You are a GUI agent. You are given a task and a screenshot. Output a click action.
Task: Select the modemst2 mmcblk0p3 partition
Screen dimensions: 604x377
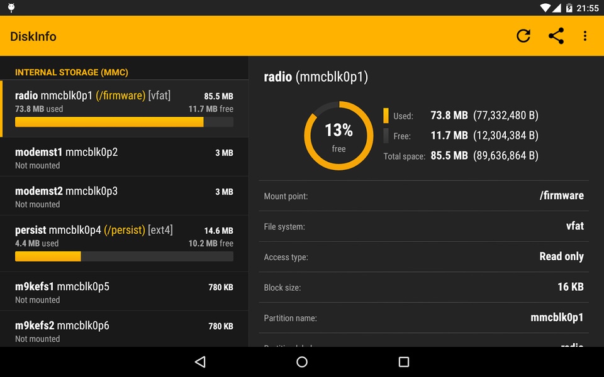[x=124, y=196]
